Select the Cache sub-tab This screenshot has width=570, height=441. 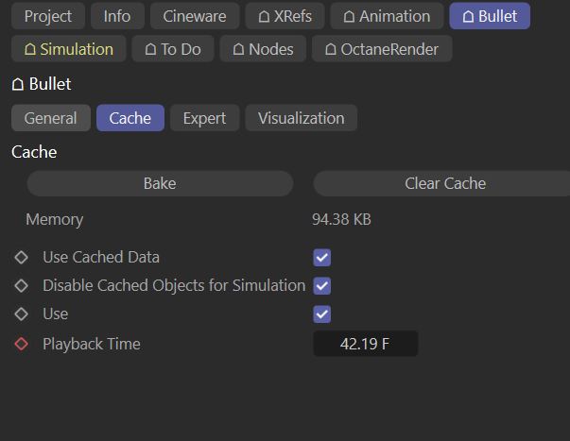130,118
